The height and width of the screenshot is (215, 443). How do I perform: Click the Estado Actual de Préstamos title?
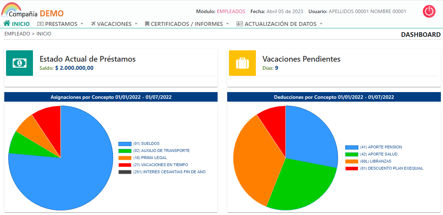pyautogui.click(x=88, y=59)
